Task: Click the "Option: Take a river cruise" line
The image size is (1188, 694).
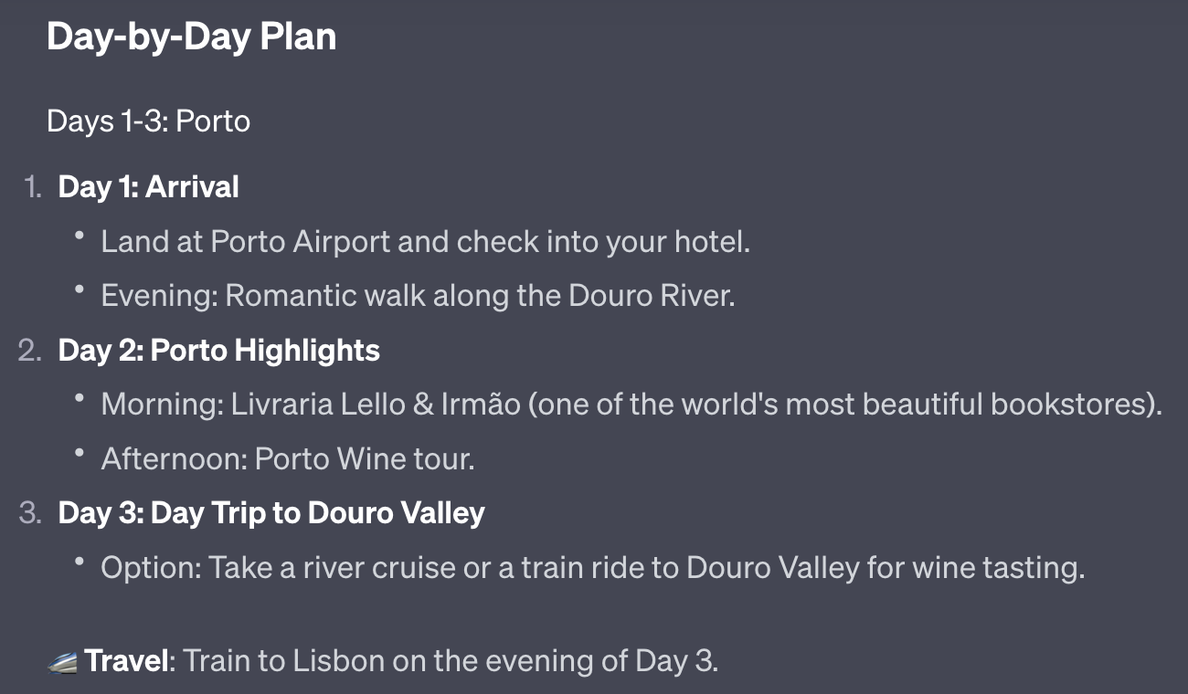Action: click(x=592, y=568)
